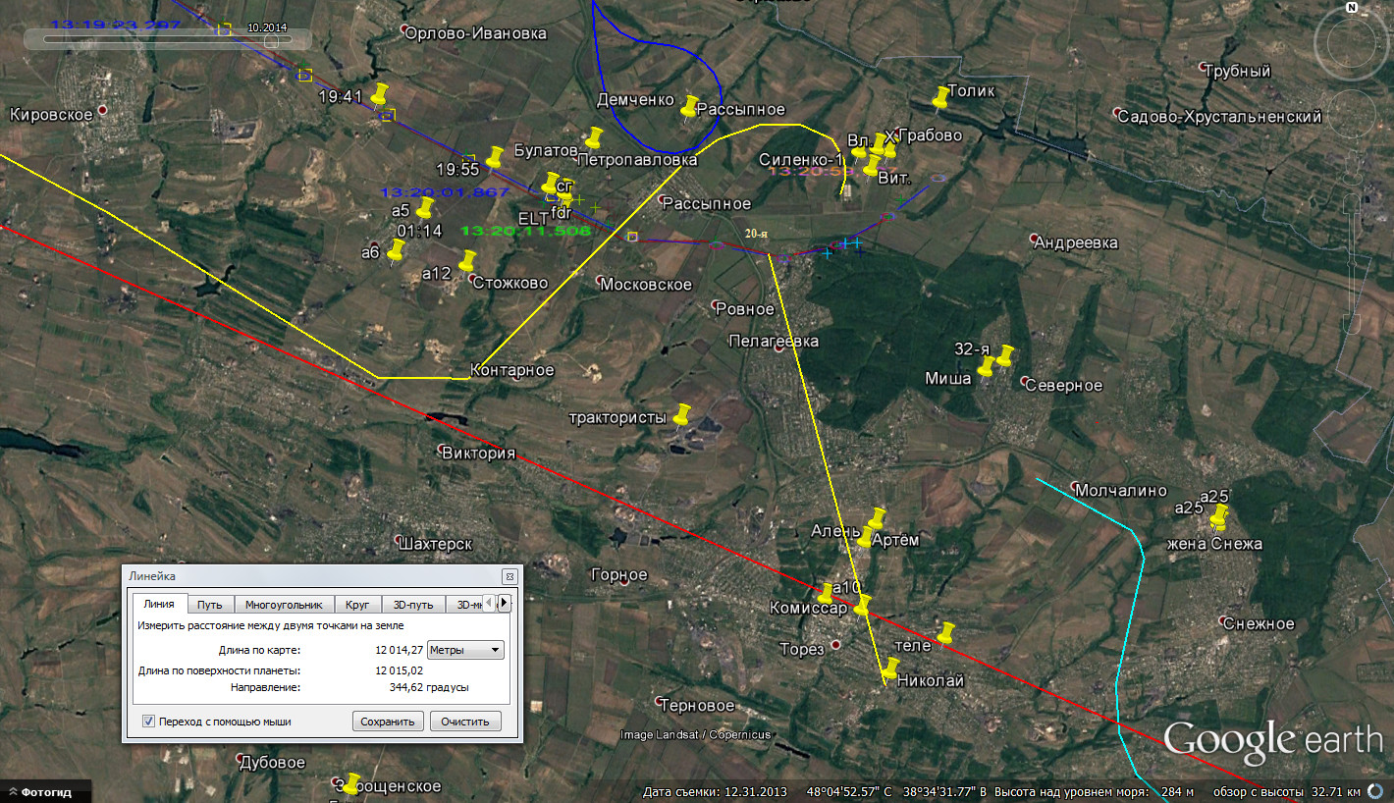Click the a5 yellow pushpin
Image resolution: width=1394 pixels, height=803 pixels.
coord(424,208)
